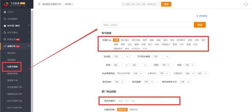Viewport: 252px width, 112px height.
Task: Expand 快手号查找 sidebar chevron
Action: (x=29, y=32)
